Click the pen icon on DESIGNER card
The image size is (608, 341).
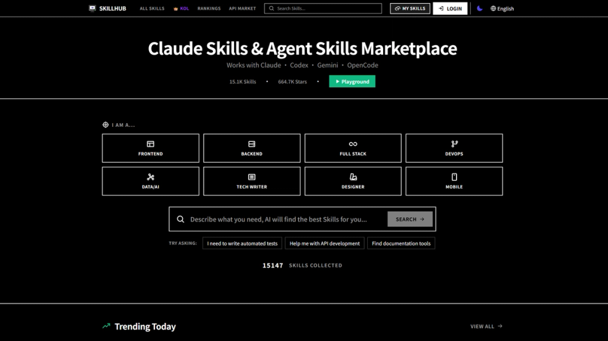click(353, 177)
